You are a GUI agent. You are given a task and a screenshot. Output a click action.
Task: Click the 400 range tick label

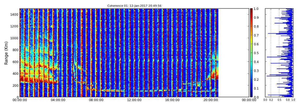coord(15,73)
